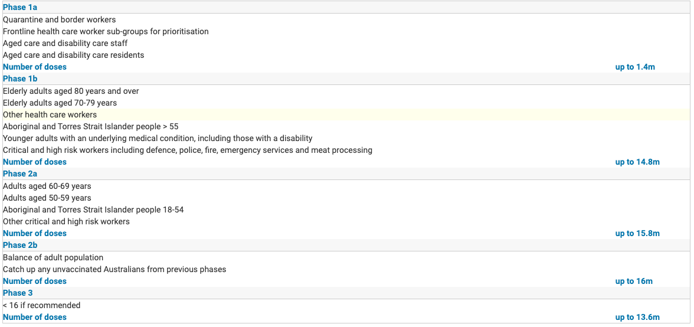Screen dimensions: 694x327
Task: Click the up to 1.4m doses value
Action: (635, 67)
